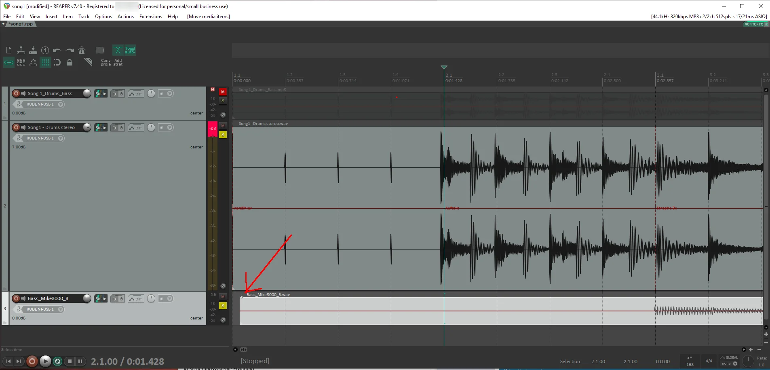
Task: Toggle the lock icon in the toolbar
Action: click(70, 62)
